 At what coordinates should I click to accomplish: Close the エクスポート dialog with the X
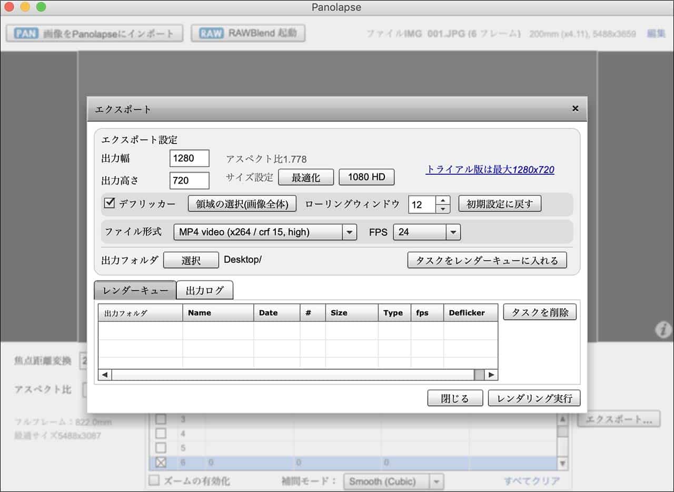pos(575,108)
